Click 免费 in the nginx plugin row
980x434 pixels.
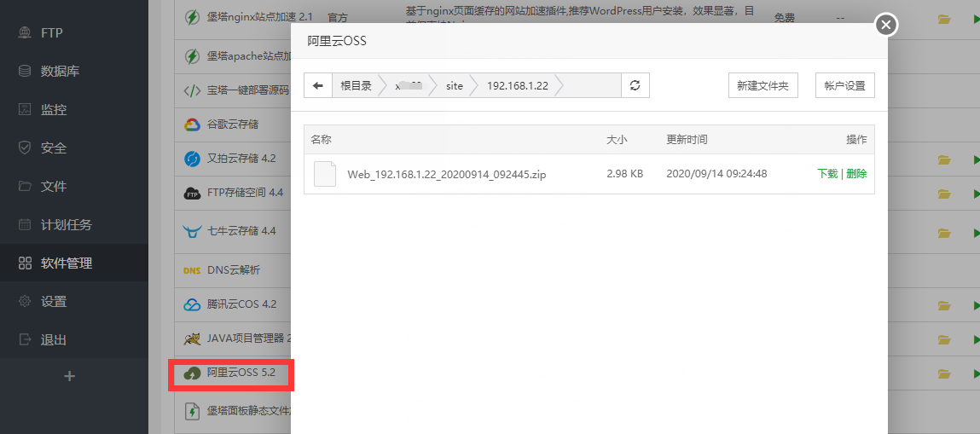click(x=785, y=19)
